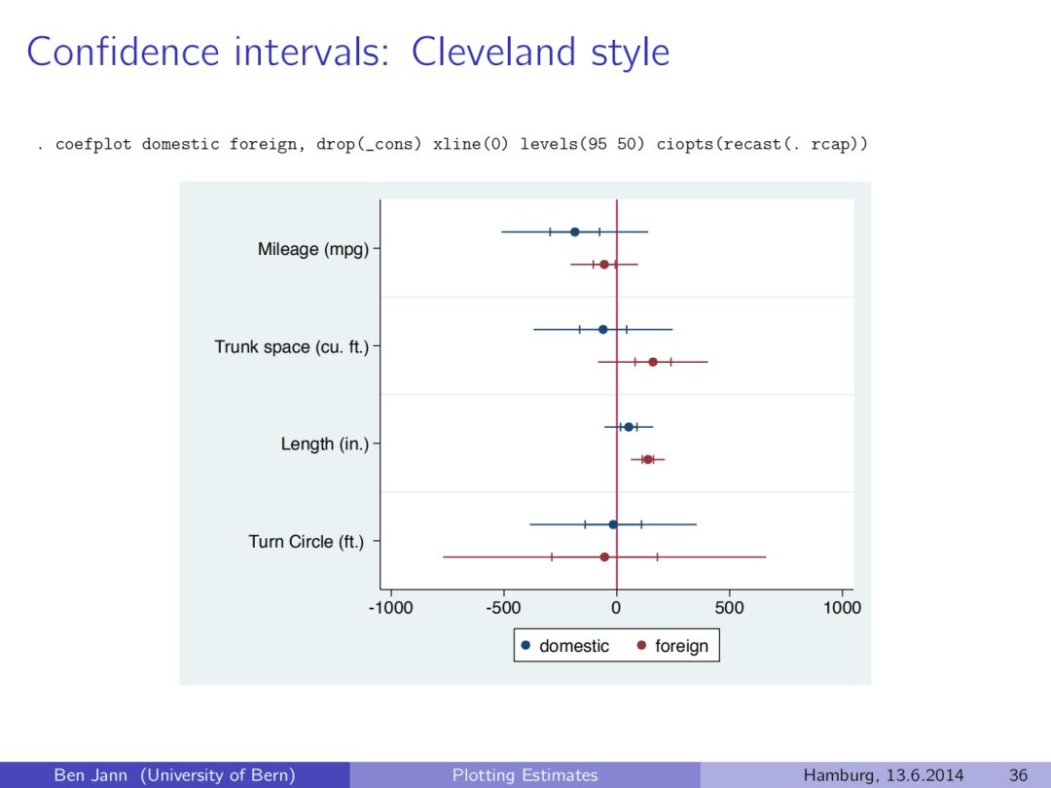Click the red foreign legend dot

coord(641,645)
